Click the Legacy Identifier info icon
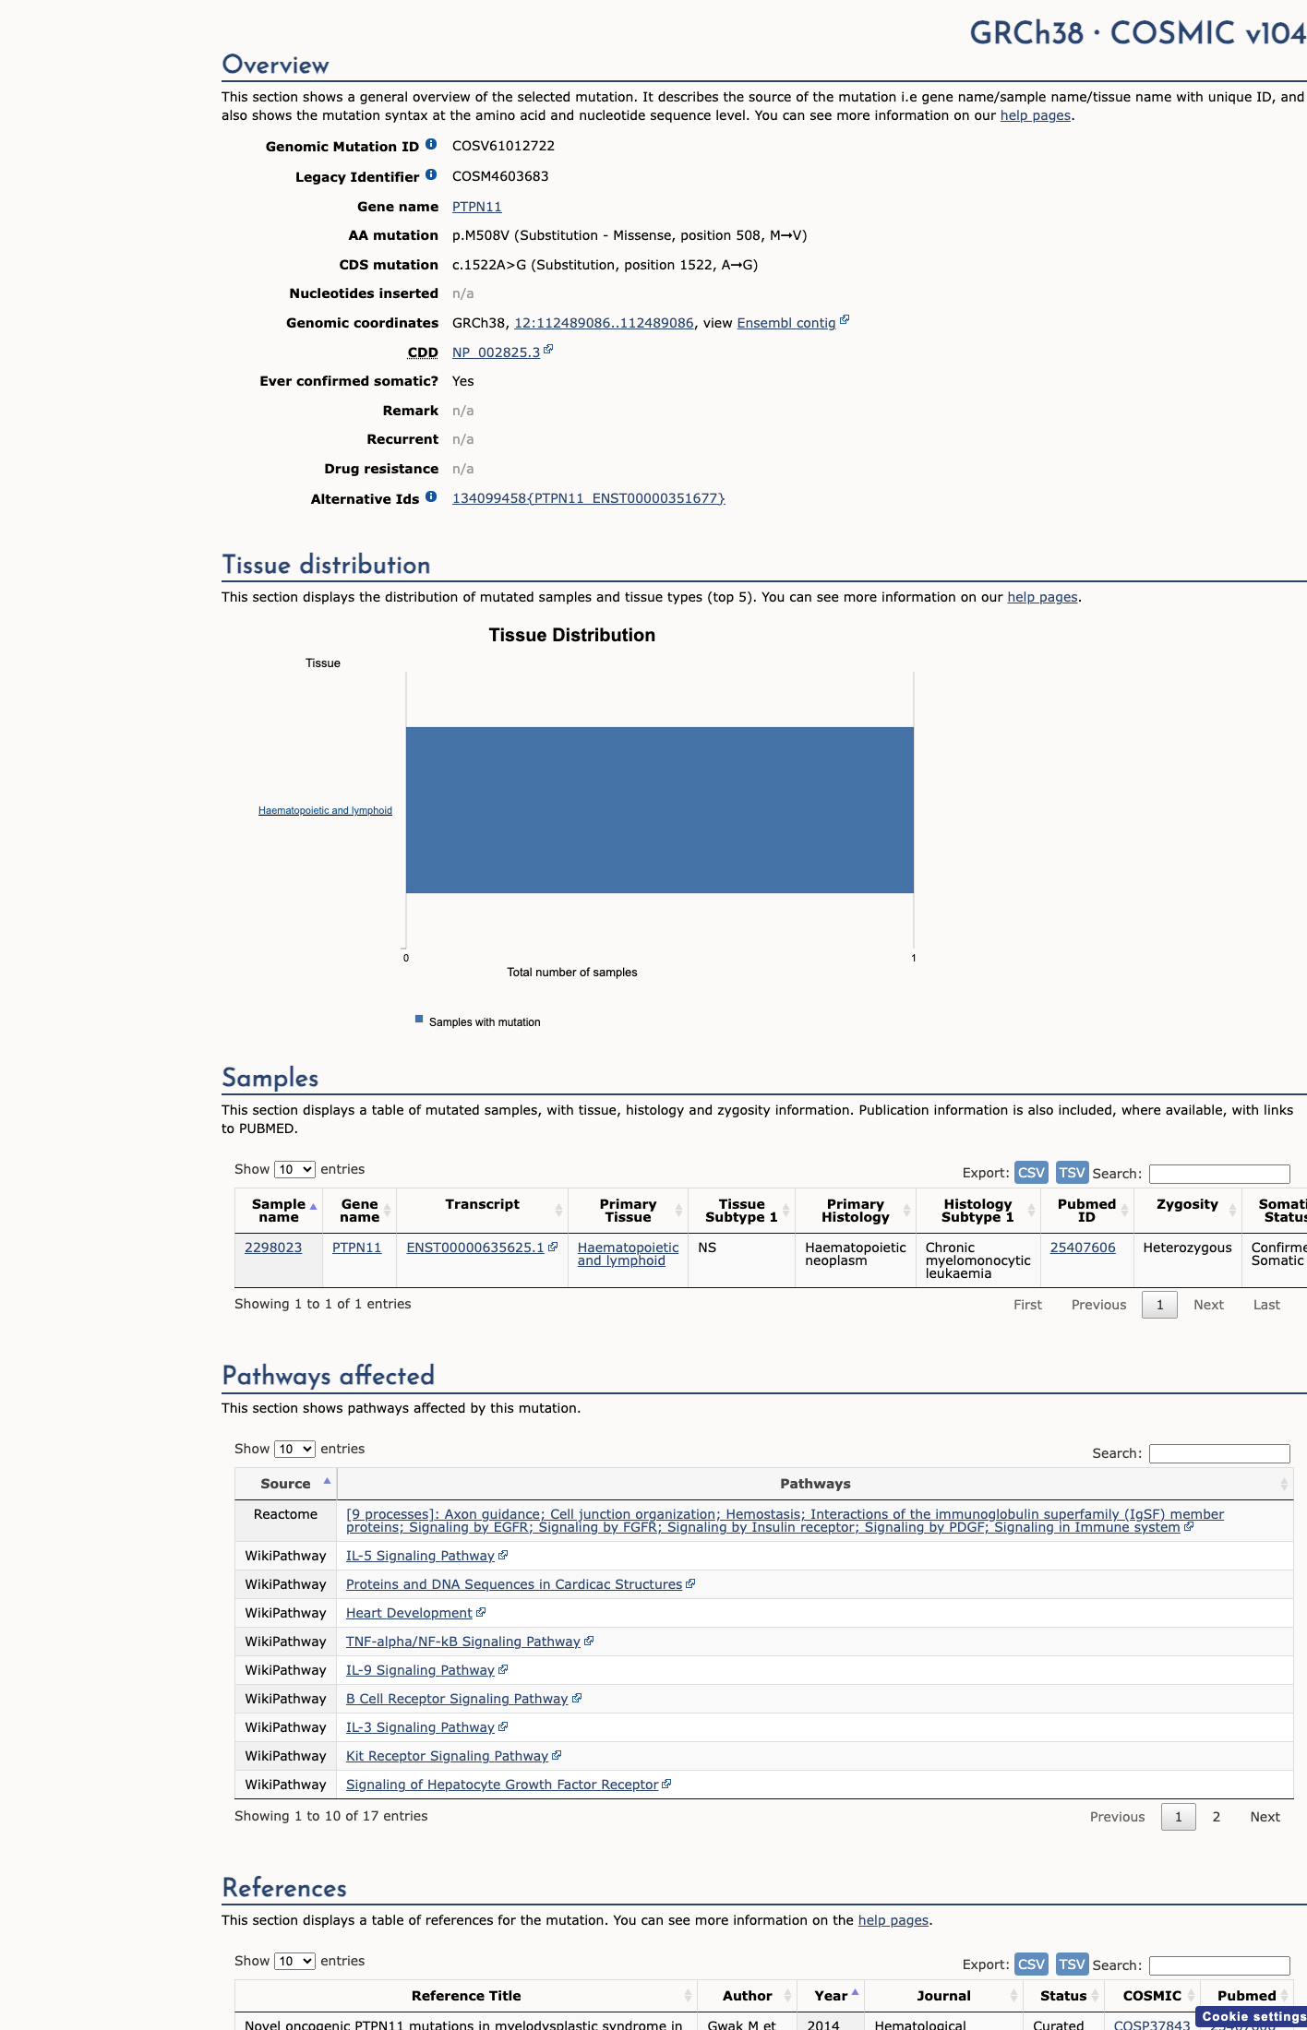1307x2030 pixels. 431,174
